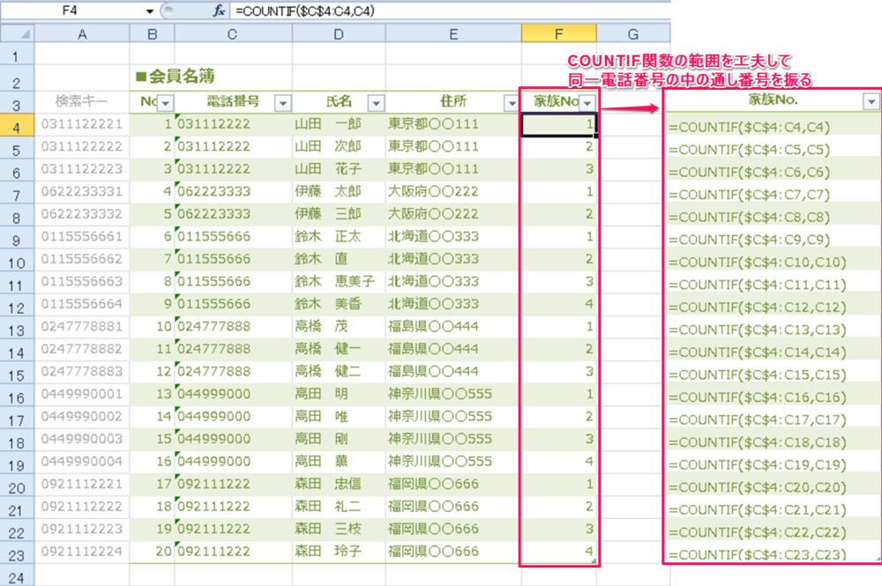This screenshot has height=586, width=882.
Task: Select column C header
Action: tap(232, 34)
